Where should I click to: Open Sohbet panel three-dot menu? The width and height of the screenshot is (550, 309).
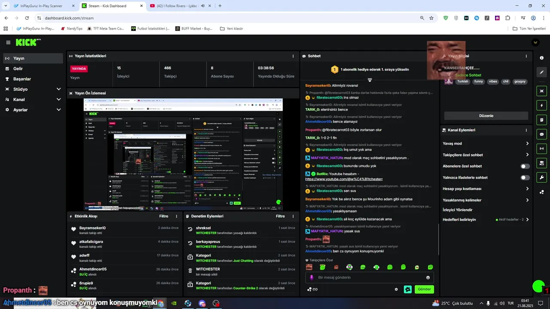pos(433,56)
